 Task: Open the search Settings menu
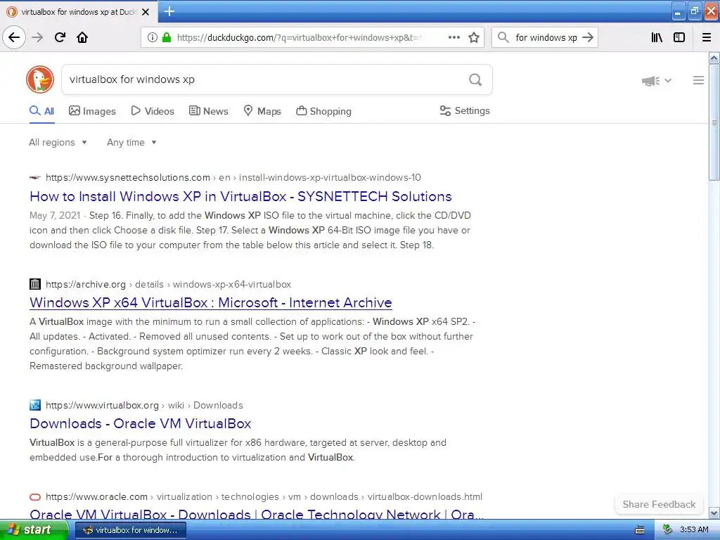(465, 110)
